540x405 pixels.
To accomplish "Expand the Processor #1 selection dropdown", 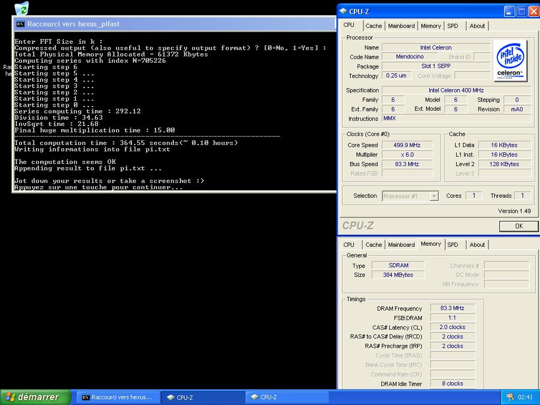I will (434, 196).
